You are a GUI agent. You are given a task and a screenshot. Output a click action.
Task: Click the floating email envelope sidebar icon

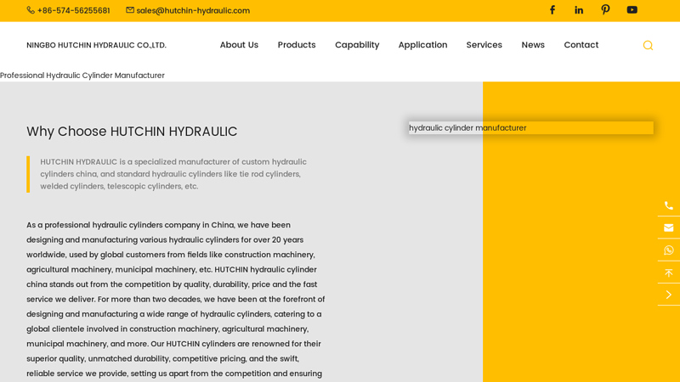tap(669, 228)
